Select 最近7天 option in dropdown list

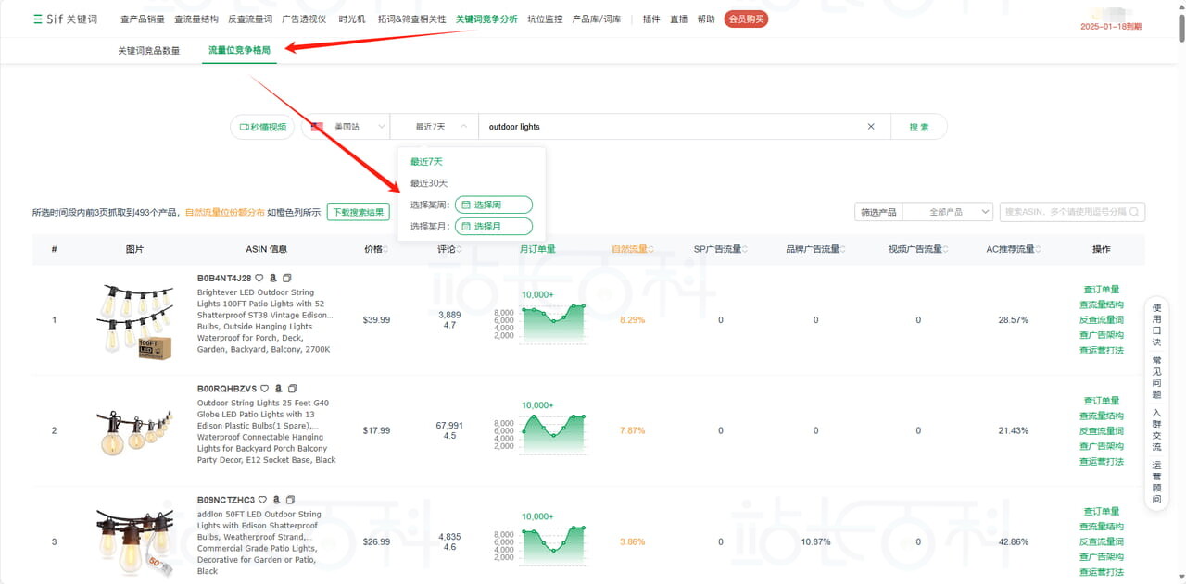[x=426, y=162]
